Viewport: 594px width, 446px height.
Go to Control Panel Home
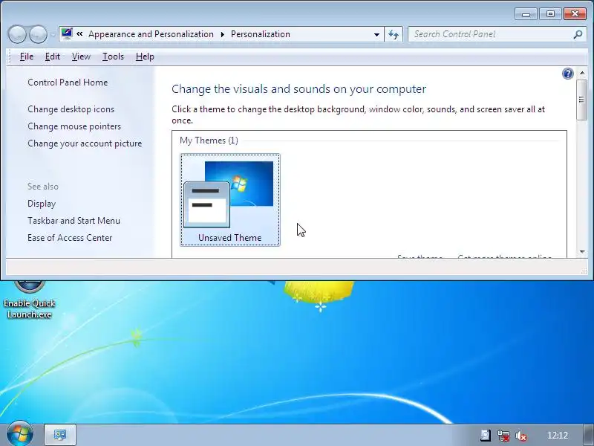coord(68,83)
